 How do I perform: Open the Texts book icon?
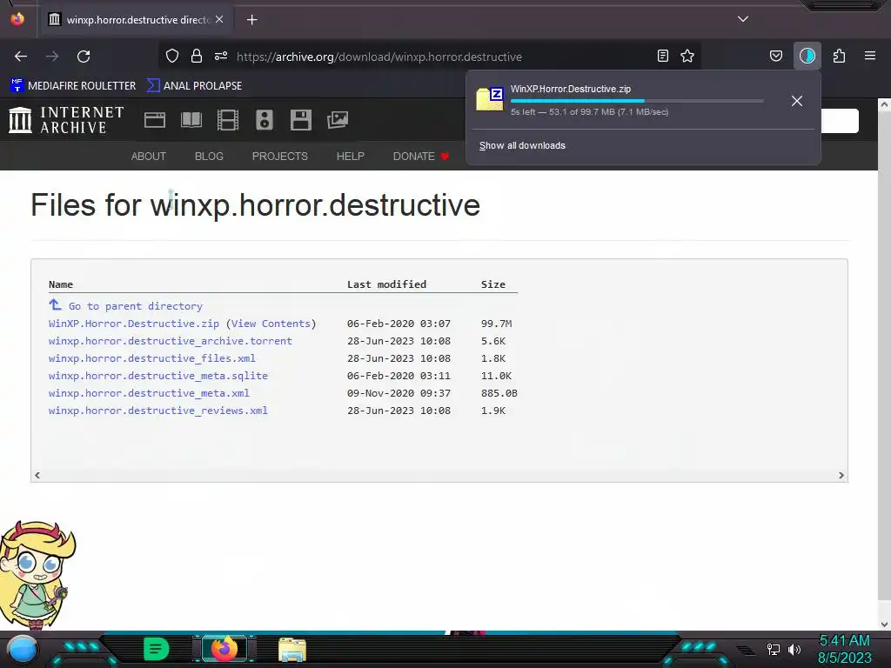point(191,120)
